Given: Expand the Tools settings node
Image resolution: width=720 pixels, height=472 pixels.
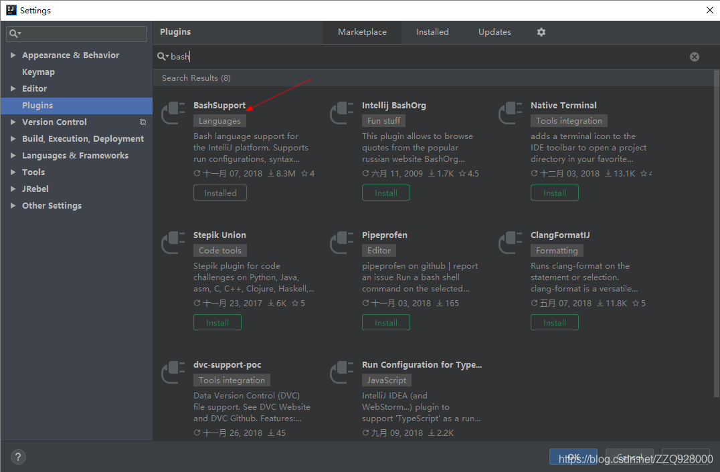Looking at the screenshot, I should pos(13,172).
